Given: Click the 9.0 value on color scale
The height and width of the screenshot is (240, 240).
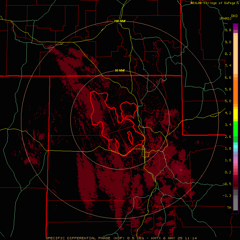Looking at the screenshot, I should click(228, 42).
